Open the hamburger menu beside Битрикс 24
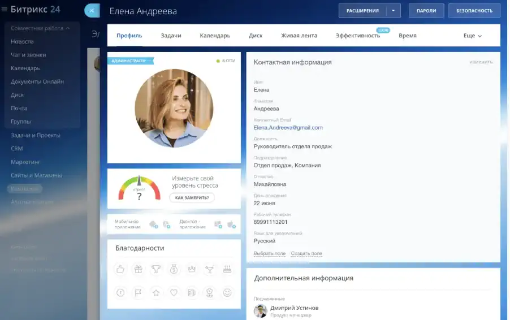The width and height of the screenshot is (510, 320). pyautogui.click(x=5, y=10)
